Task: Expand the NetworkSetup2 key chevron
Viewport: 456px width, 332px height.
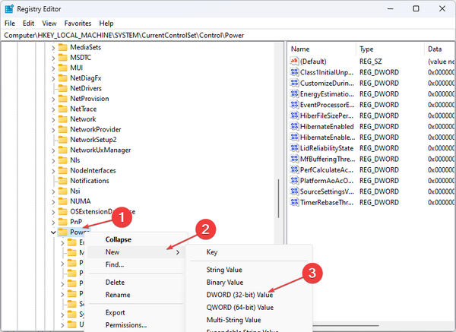Action: click(x=53, y=140)
